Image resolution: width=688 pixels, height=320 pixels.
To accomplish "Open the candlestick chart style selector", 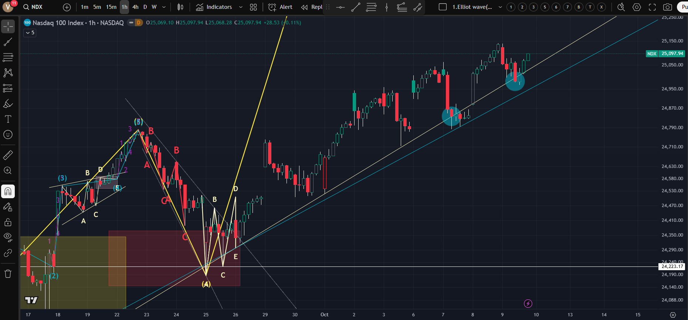I will coord(180,7).
